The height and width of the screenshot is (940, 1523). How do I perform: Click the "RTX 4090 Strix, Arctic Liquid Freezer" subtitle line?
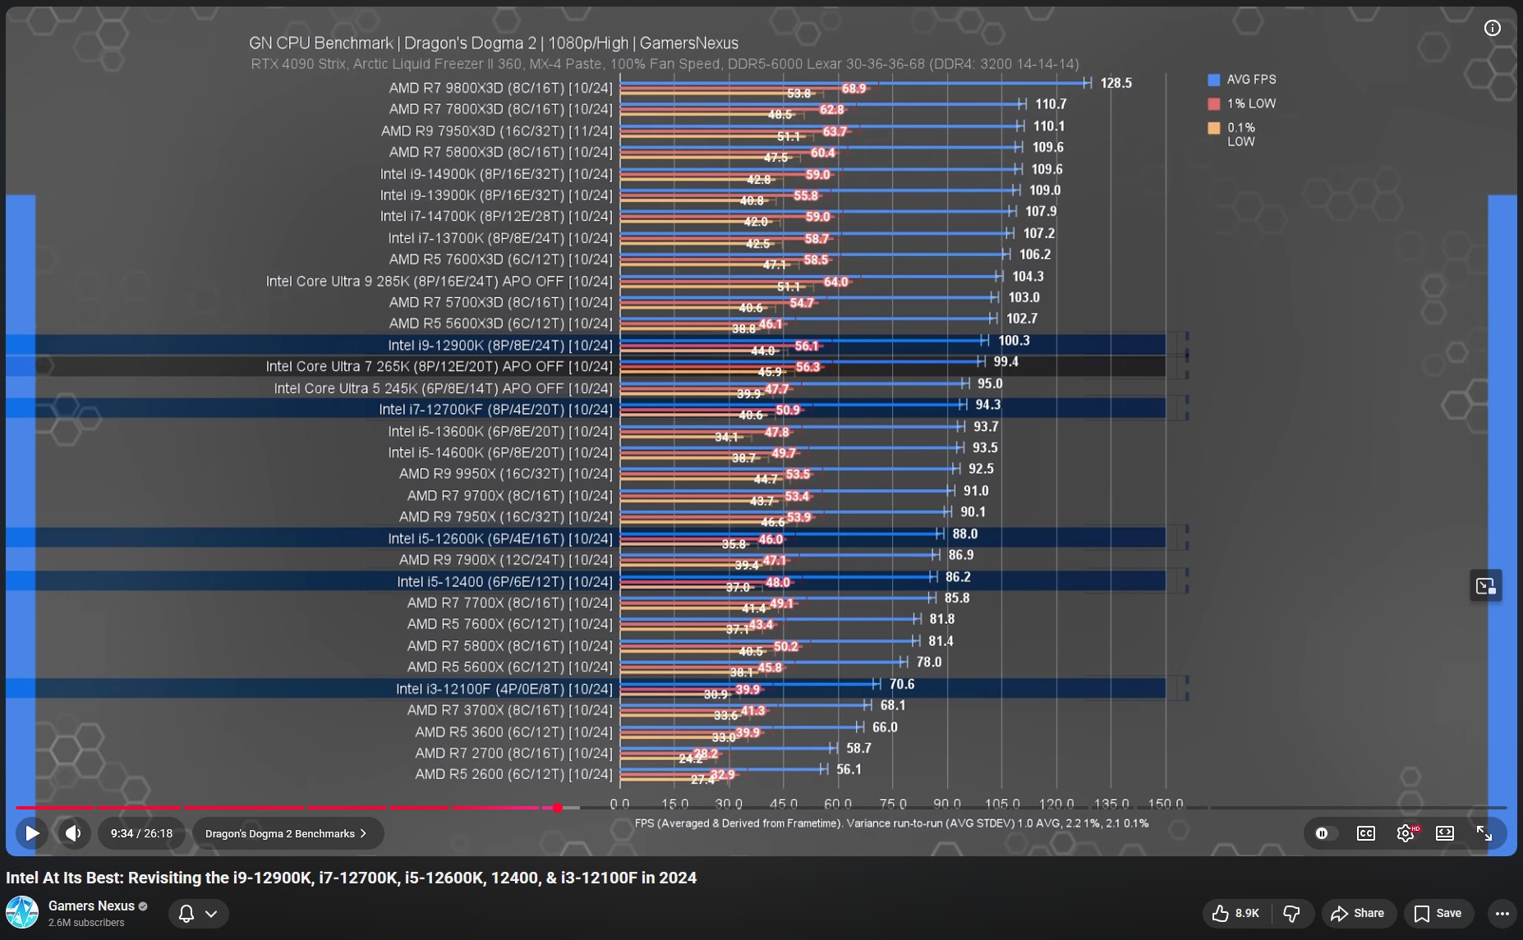(665, 64)
